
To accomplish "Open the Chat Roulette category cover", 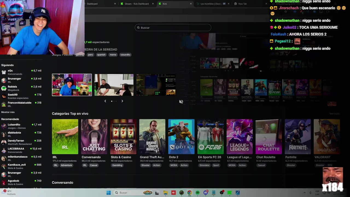I will coord(269,137).
